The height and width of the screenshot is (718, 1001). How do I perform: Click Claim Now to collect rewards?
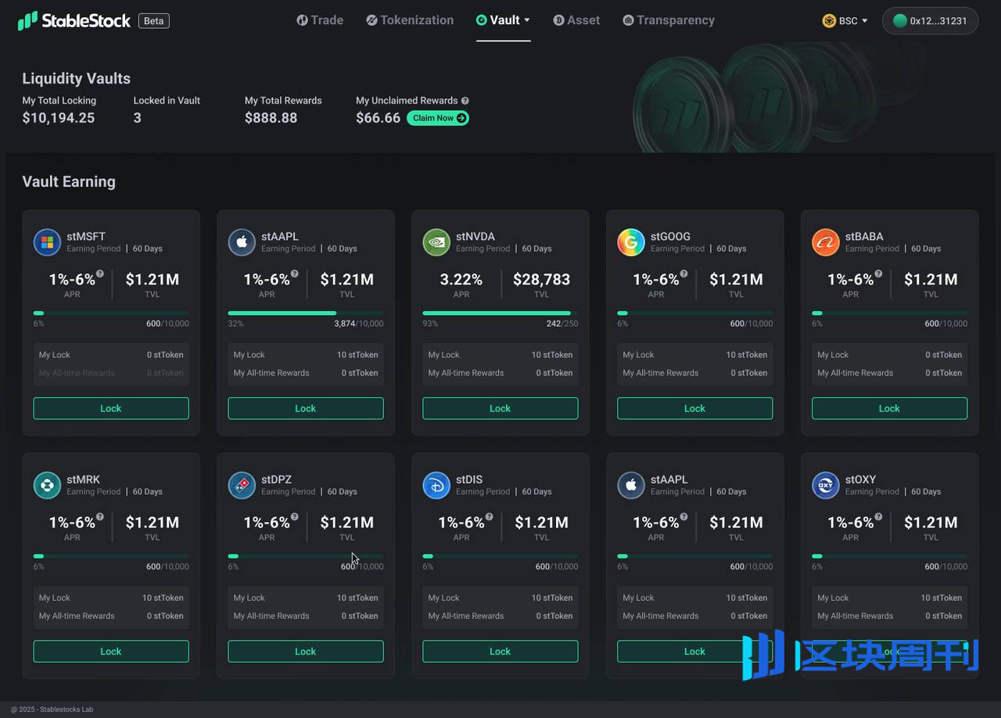pyautogui.click(x=438, y=118)
